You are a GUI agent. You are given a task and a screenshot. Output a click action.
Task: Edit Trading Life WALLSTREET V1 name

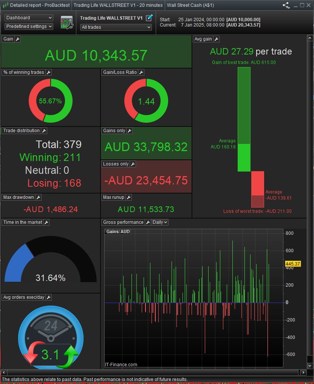[149, 18]
